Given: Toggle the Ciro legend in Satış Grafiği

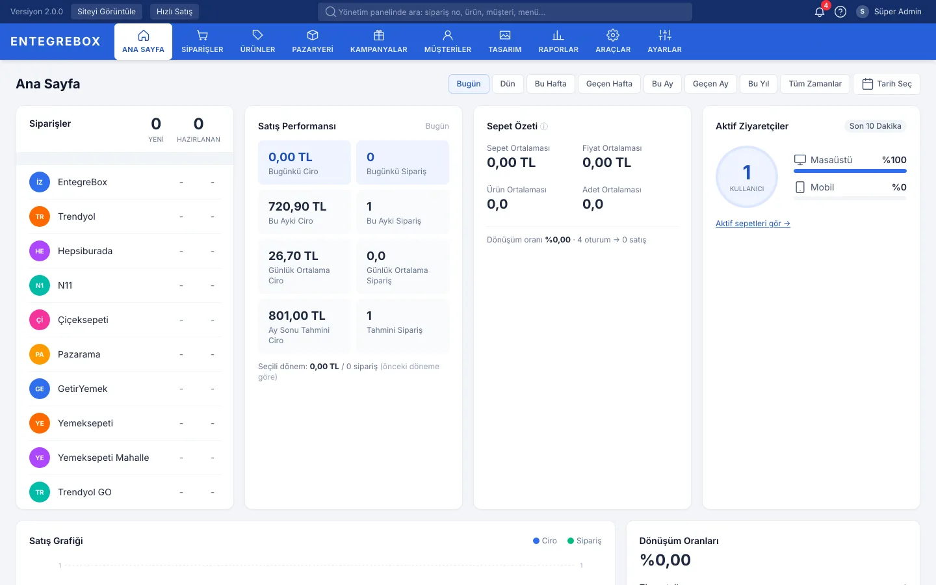Looking at the screenshot, I should 545,541.
